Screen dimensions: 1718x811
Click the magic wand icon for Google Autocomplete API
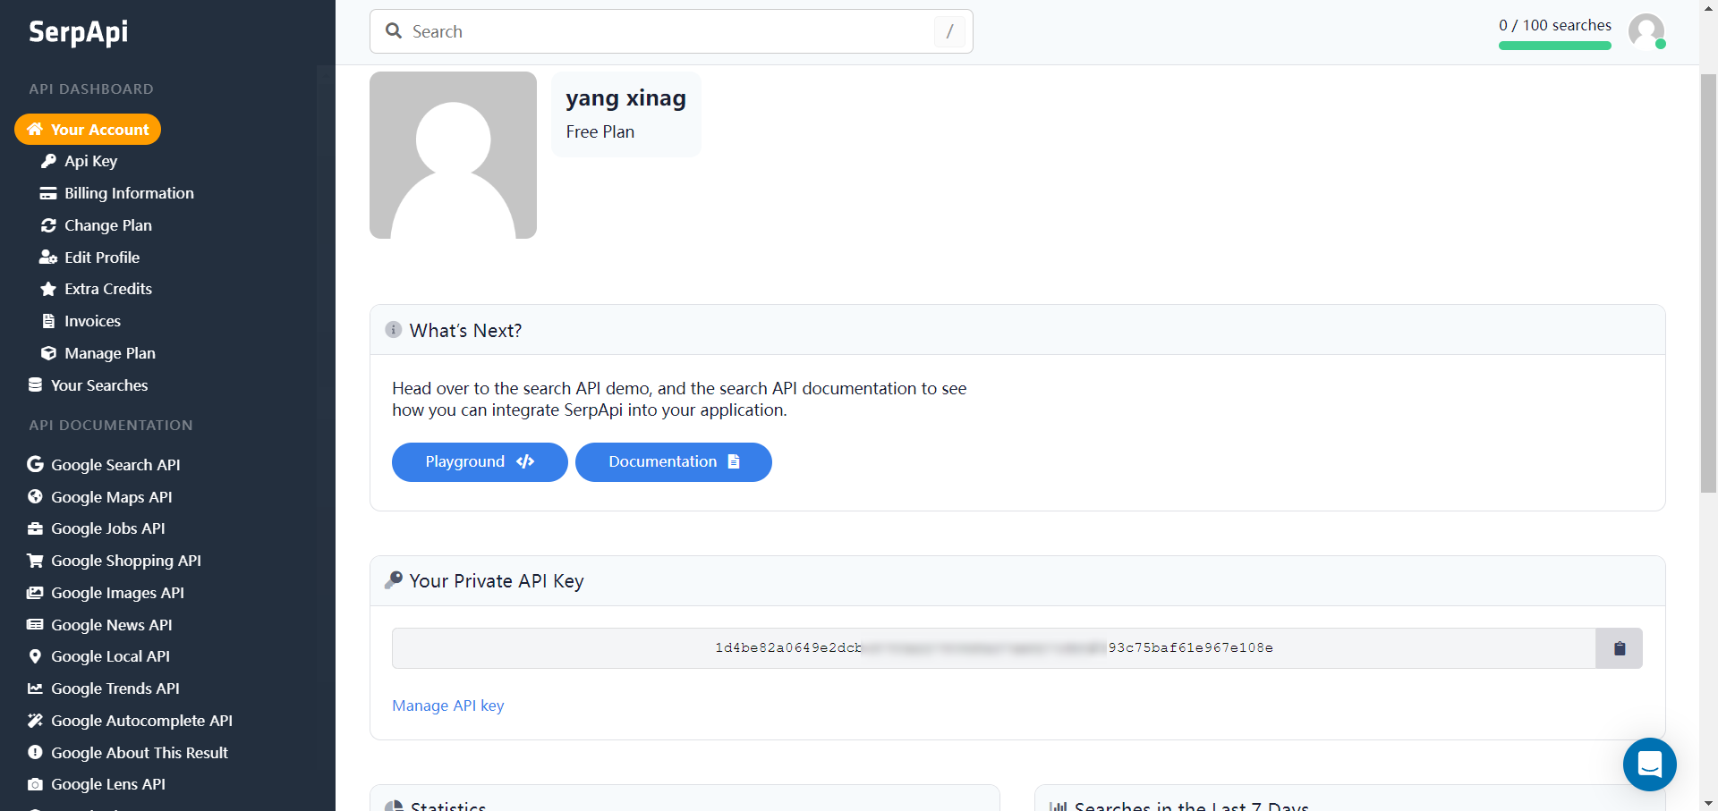35,721
